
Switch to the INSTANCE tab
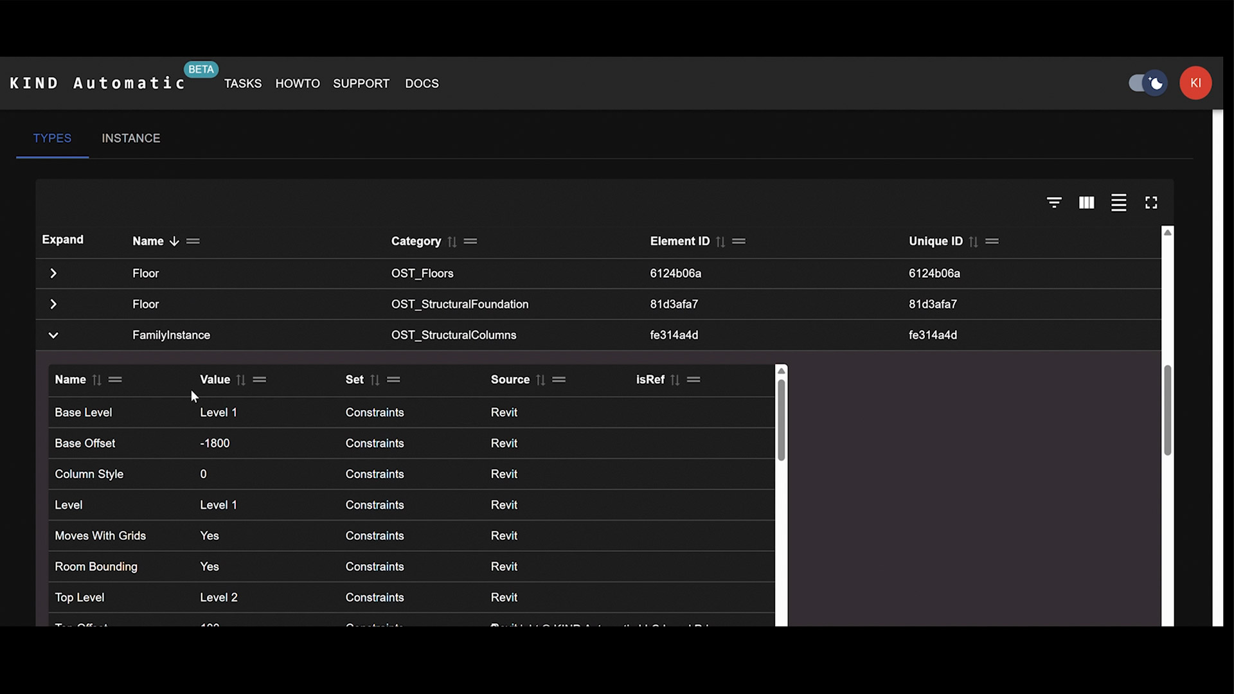(130, 138)
